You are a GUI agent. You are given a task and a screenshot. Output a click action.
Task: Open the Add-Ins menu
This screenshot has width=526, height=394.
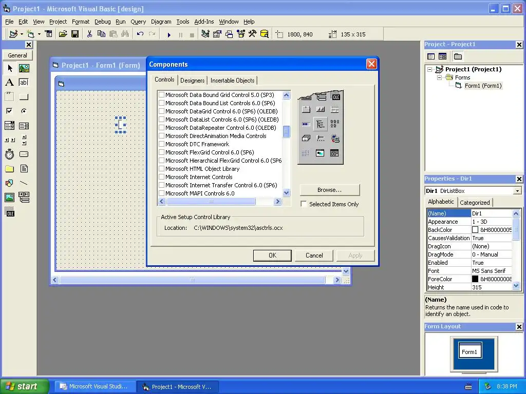[x=204, y=22]
